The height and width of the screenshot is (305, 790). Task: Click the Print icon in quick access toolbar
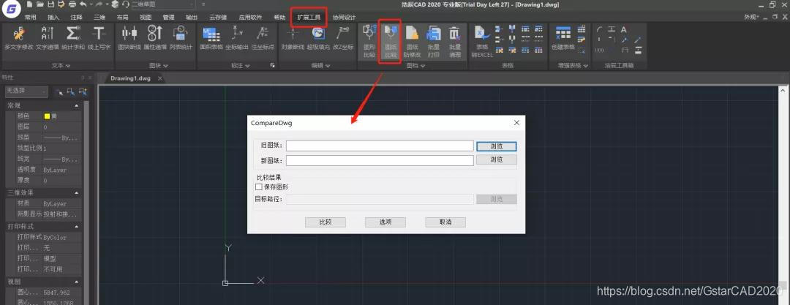click(72, 4)
